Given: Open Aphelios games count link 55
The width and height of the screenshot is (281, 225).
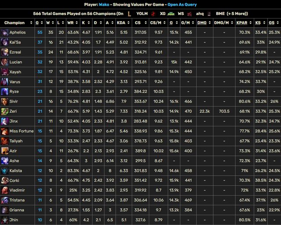Looking at the screenshot, I should 40,33.
